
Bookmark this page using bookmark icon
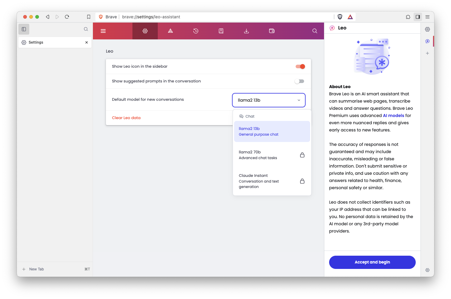[89, 17]
